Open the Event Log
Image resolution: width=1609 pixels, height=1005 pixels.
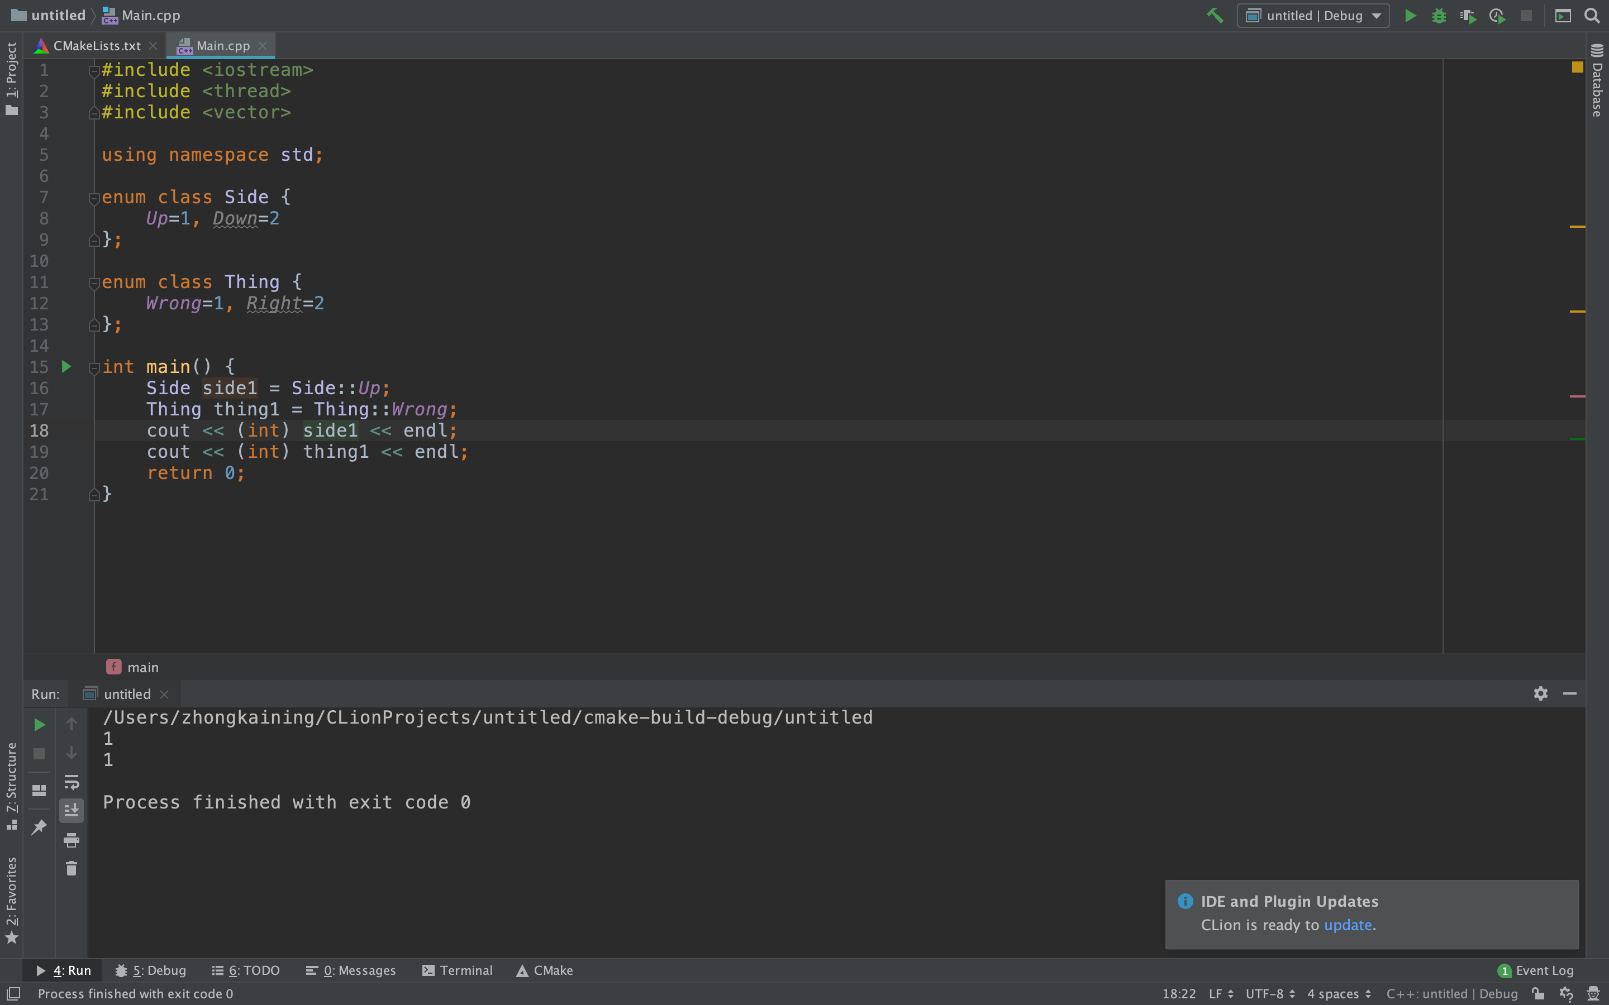1535,970
